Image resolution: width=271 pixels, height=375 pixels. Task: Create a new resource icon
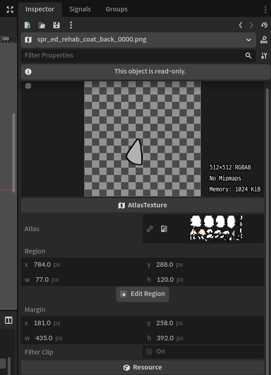pyautogui.click(x=27, y=25)
